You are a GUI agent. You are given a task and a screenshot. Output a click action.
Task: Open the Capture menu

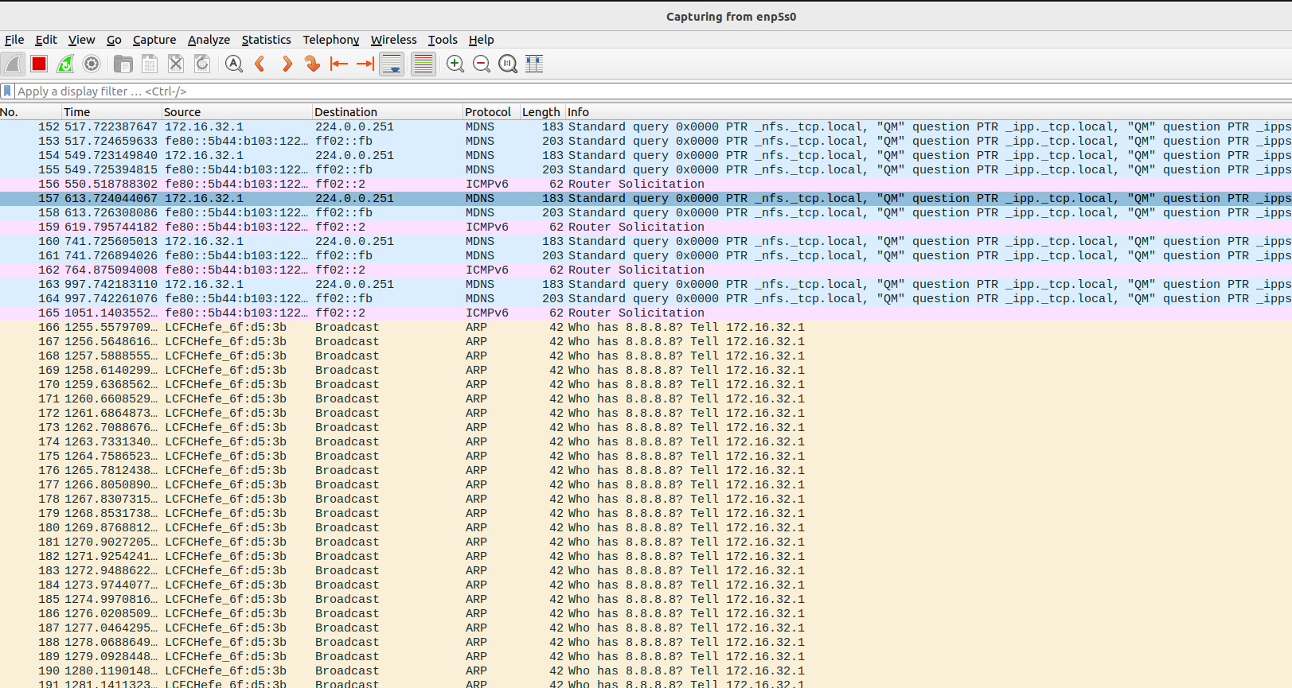coord(154,40)
